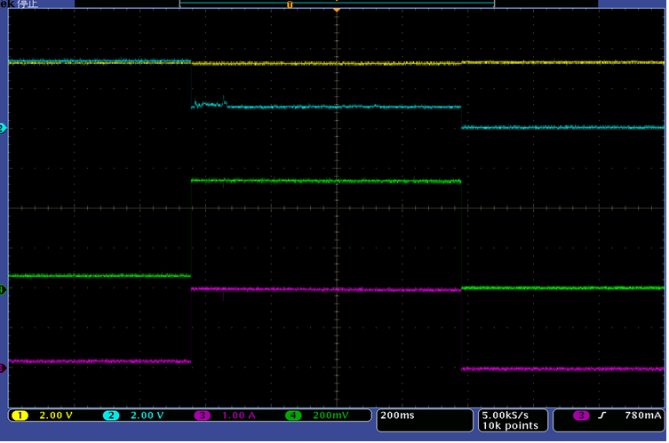
Task: Click the green channel 4 badge
Action: (293, 415)
